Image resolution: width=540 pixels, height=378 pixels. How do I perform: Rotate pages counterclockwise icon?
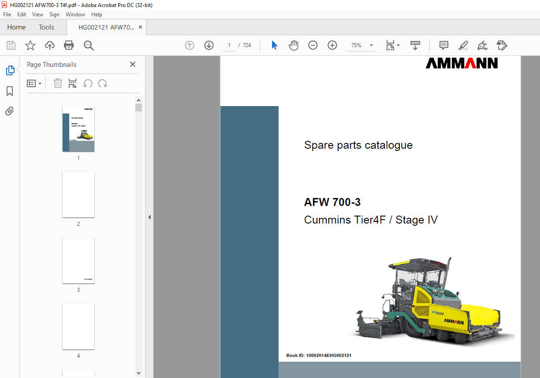88,83
